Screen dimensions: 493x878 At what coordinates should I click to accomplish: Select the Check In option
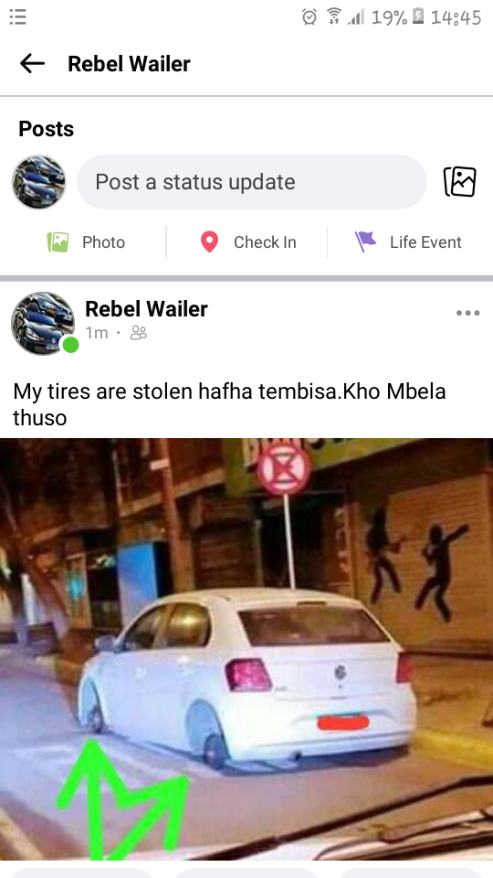click(248, 242)
